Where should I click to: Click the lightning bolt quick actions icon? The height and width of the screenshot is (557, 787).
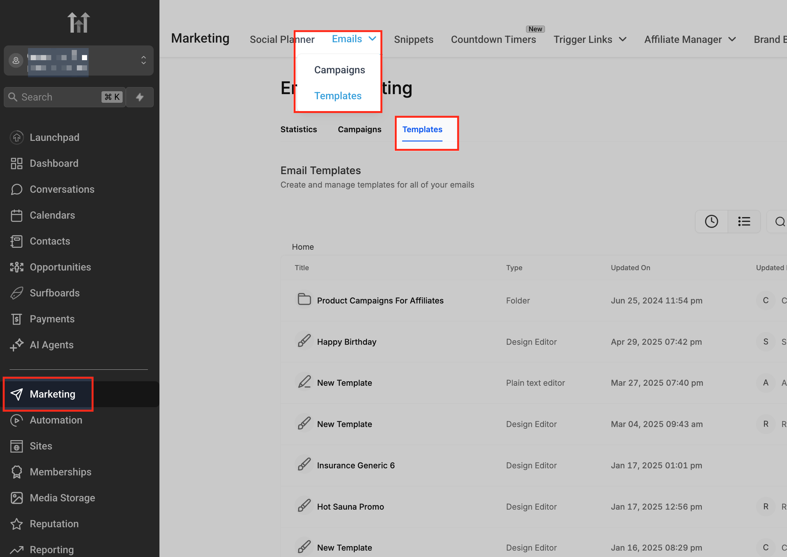(x=140, y=97)
